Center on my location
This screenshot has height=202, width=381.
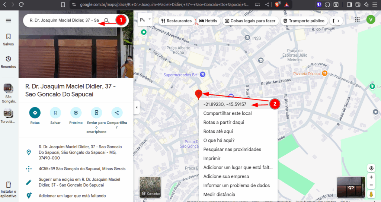click(x=371, y=168)
